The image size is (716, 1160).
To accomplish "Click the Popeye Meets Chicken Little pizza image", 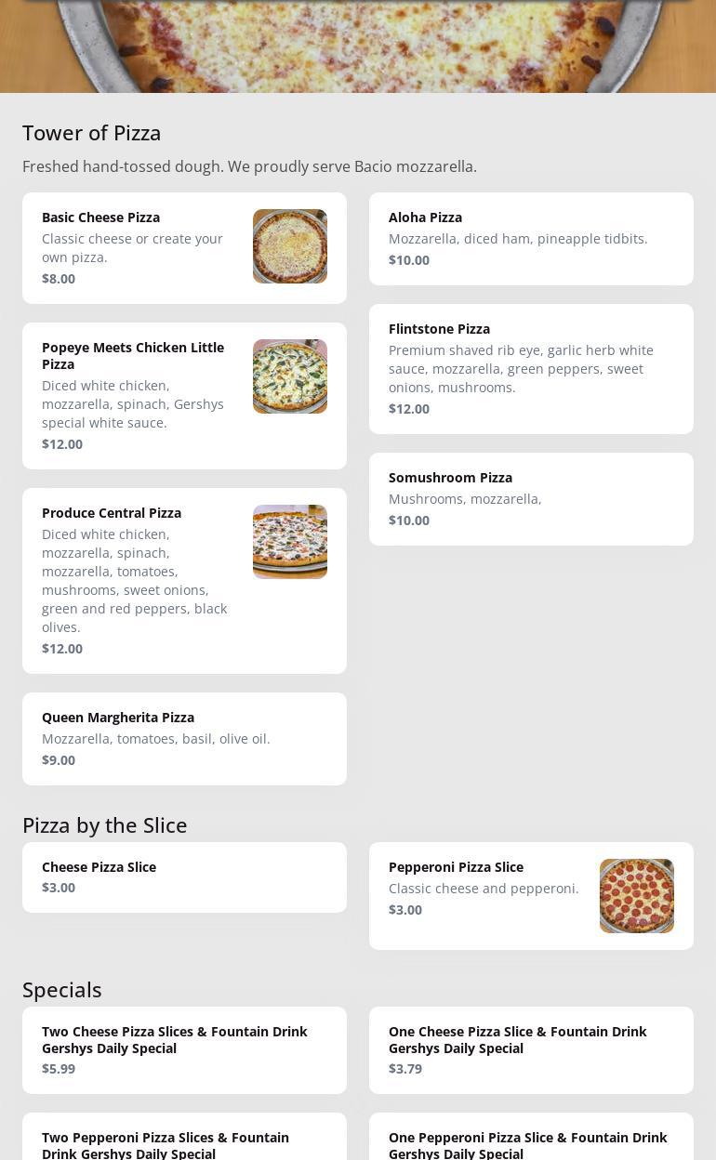I will click(290, 376).
